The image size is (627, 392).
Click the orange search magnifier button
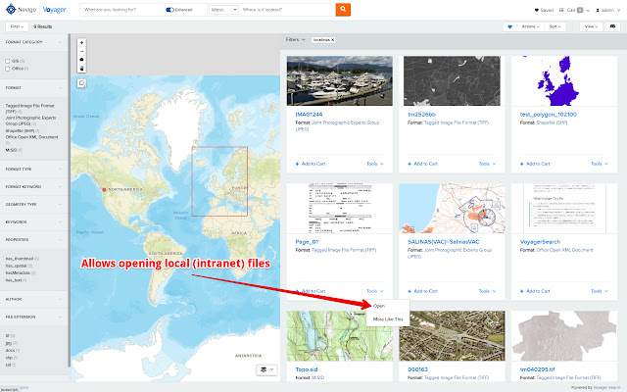(343, 9)
